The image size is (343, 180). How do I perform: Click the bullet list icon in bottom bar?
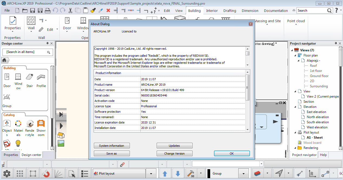coord(85,174)
